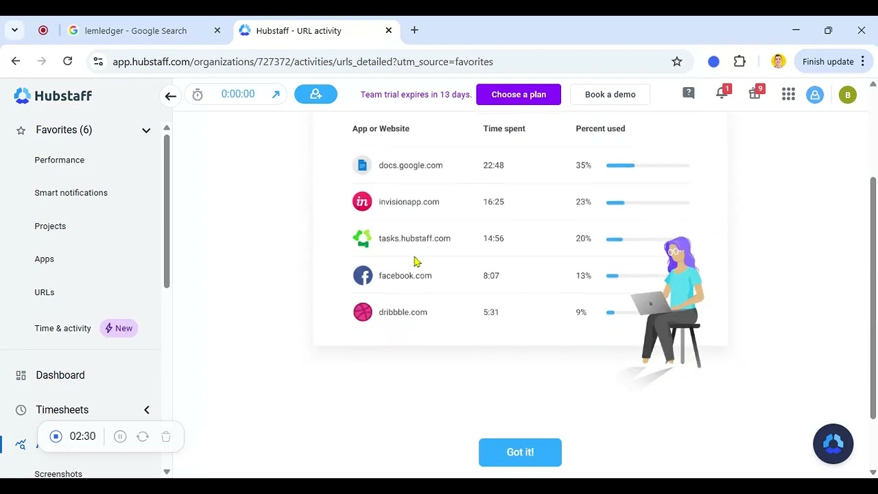The height and width of the screenshot is (494, 878).
Task: Go back with browser back arrow
Action: 16,61
